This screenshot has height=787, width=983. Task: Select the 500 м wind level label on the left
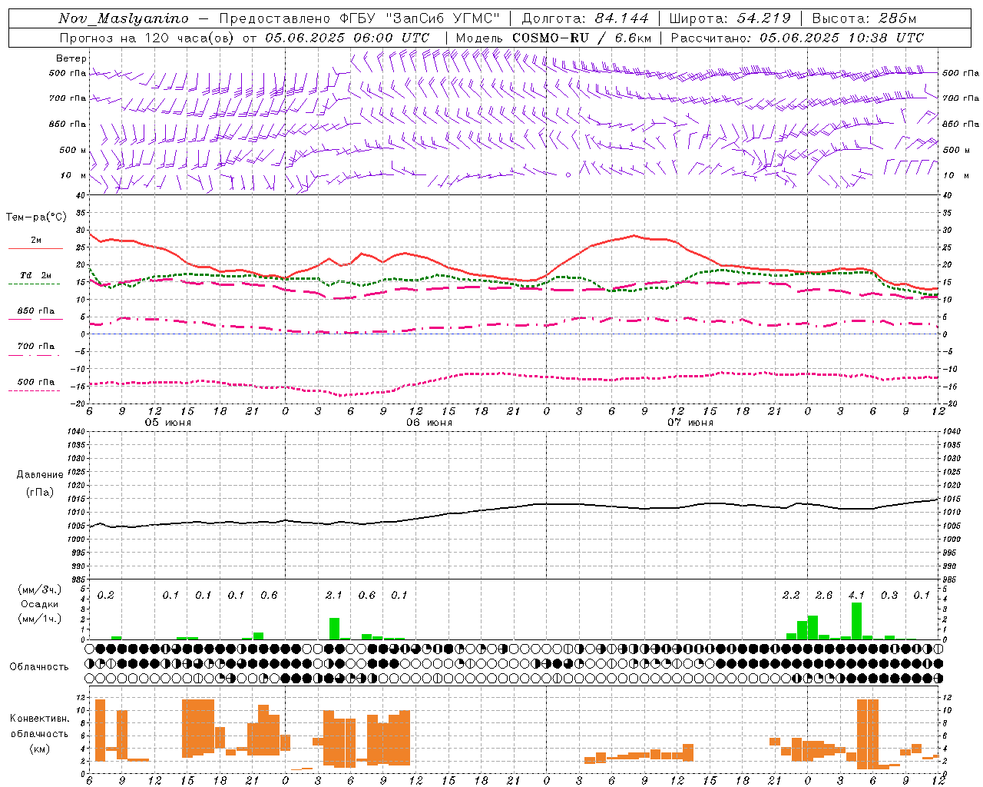click(x=73, y=150)
